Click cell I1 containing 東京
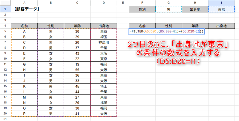Viewport: 239px width, 121px height. [x=221, y=9]
